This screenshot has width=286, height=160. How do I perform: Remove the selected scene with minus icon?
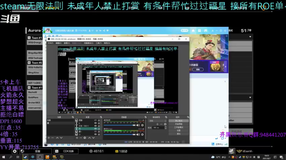tap(53, 138)
